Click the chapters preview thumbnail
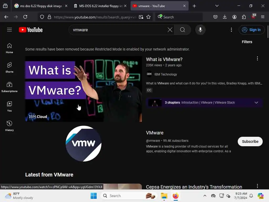This screenshot has width=269, height=202. pyautogui.click(x=155, y=103)
